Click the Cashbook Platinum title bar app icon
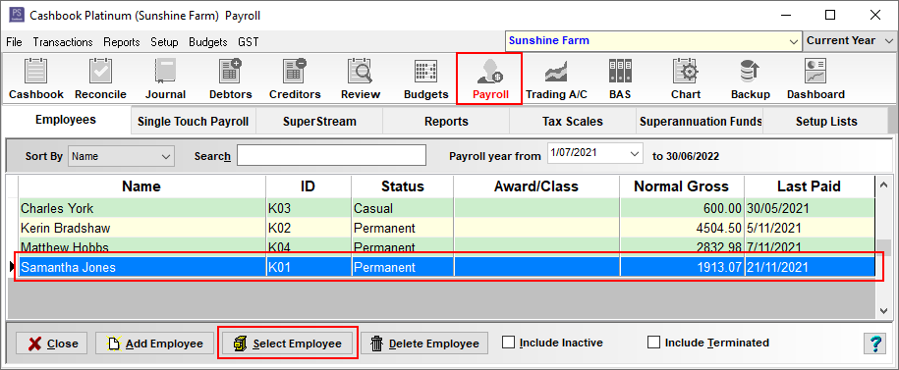 tap(17, 15)
